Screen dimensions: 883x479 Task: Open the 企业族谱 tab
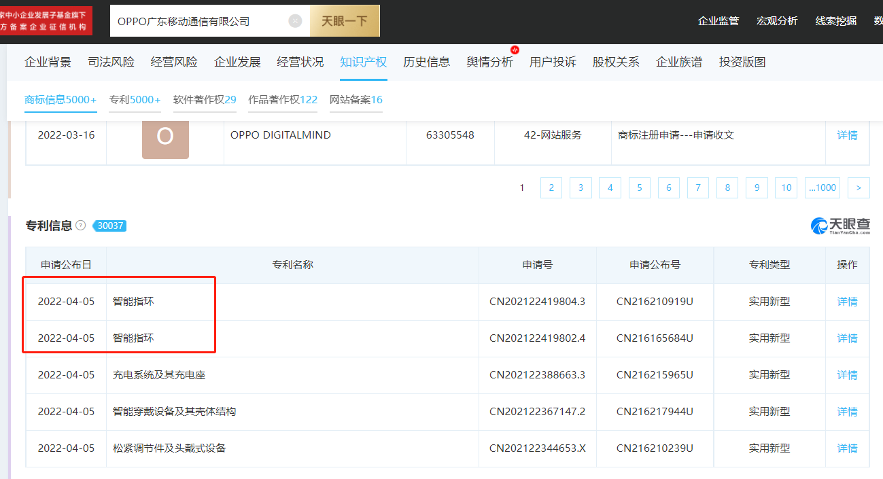[x=679, y=62]
